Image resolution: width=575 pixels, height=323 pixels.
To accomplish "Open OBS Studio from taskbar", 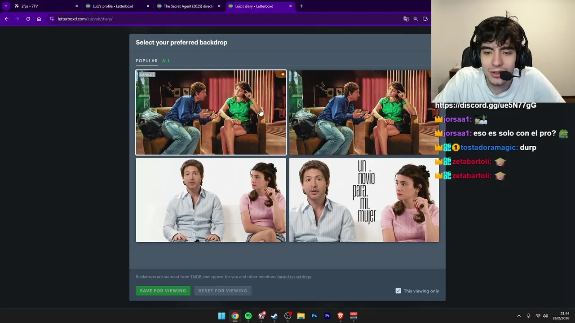I will click(287, 316).
